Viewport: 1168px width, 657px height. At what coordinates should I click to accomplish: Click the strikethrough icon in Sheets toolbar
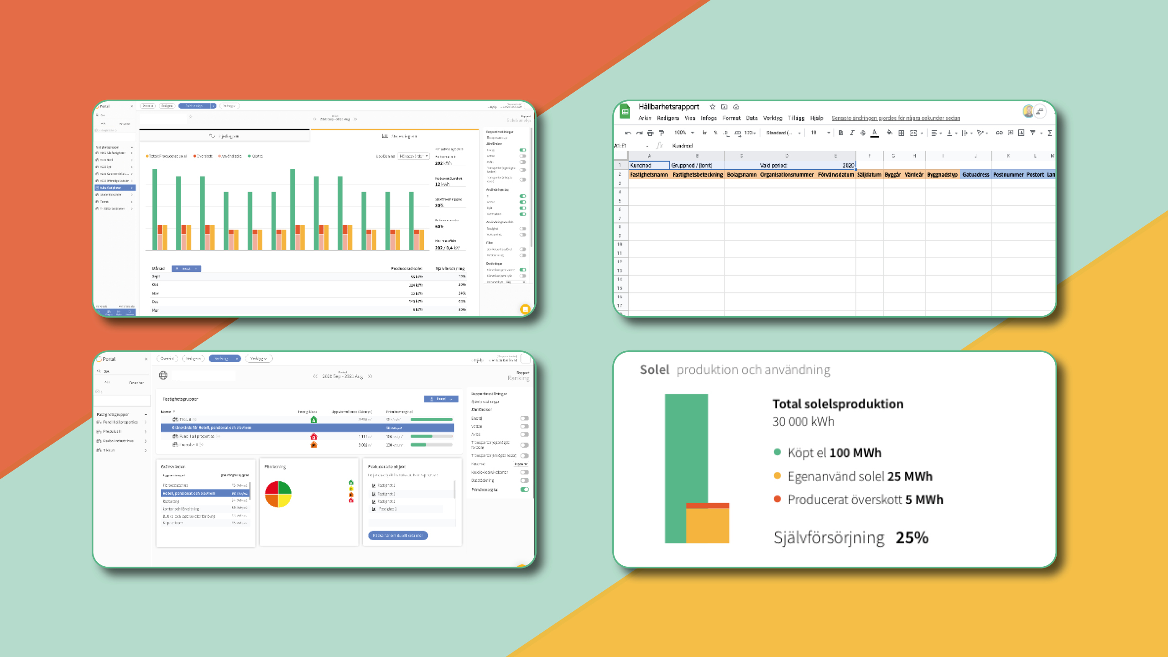tap(863, 133)
